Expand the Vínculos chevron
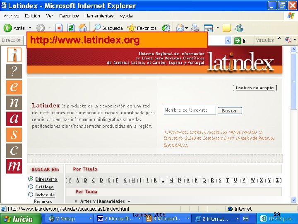The width and height of the screenshot is (298, 224). tap(279, 38)
